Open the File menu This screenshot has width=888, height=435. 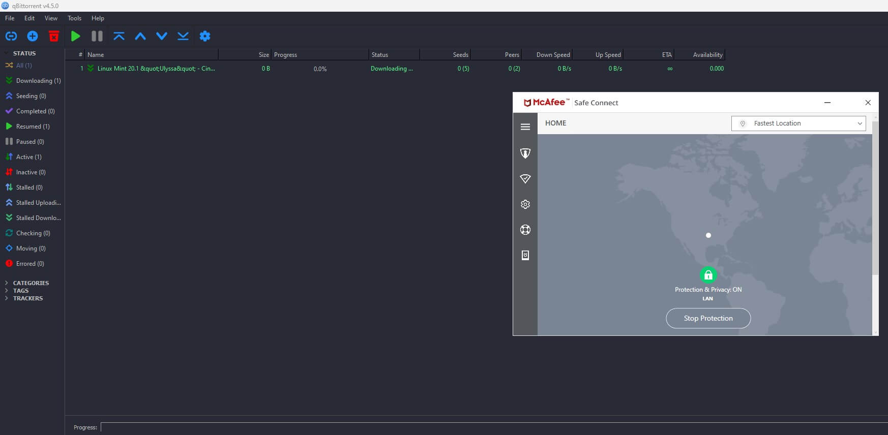[10, 18]
